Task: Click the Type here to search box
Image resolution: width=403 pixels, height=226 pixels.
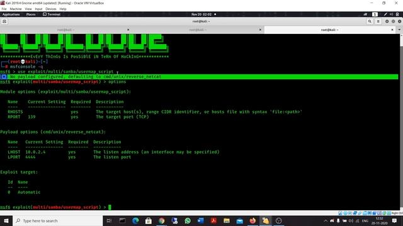Action: tap(57, 220)
